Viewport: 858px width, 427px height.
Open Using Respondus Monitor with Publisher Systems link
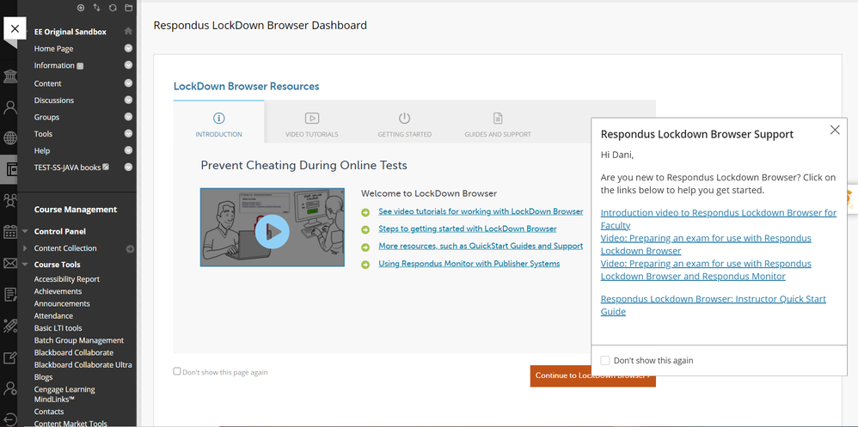pos(469,264)
